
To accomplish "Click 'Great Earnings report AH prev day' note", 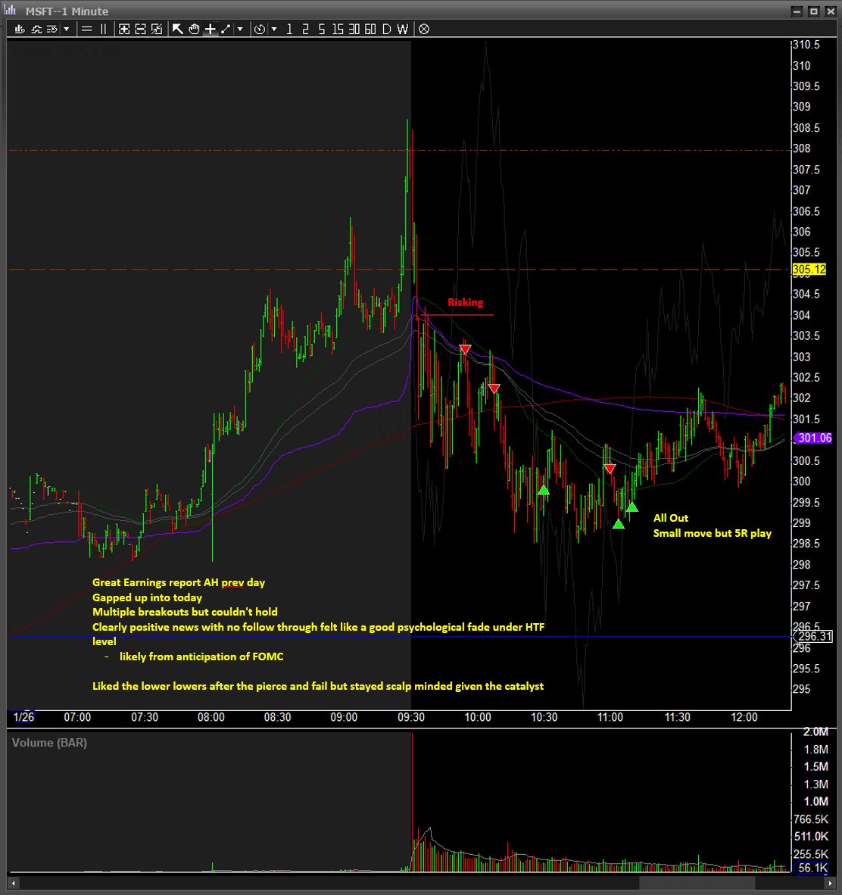I will pos(179,583).
